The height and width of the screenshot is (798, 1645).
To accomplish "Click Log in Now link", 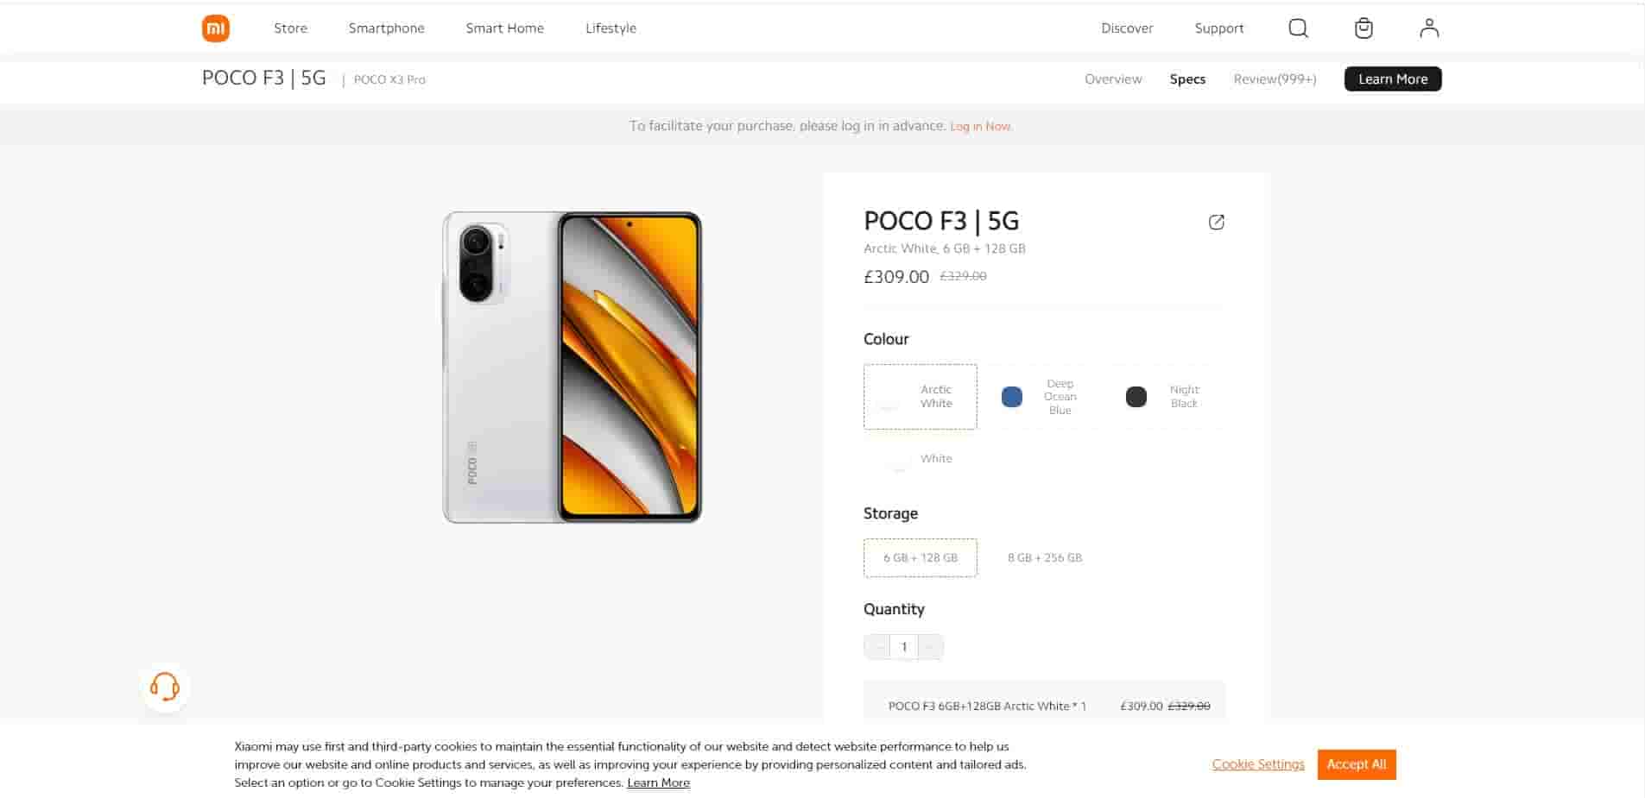I will (x=981, y=126).
